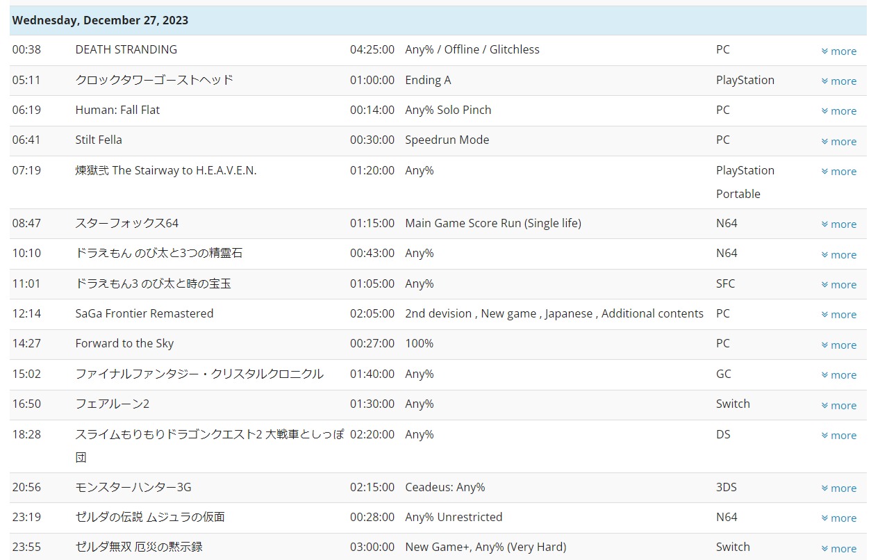The height and width of the screenshot is (560, 871).
Task: Select the SaGa Frontier Remastered title
Action: click(144, 313)
